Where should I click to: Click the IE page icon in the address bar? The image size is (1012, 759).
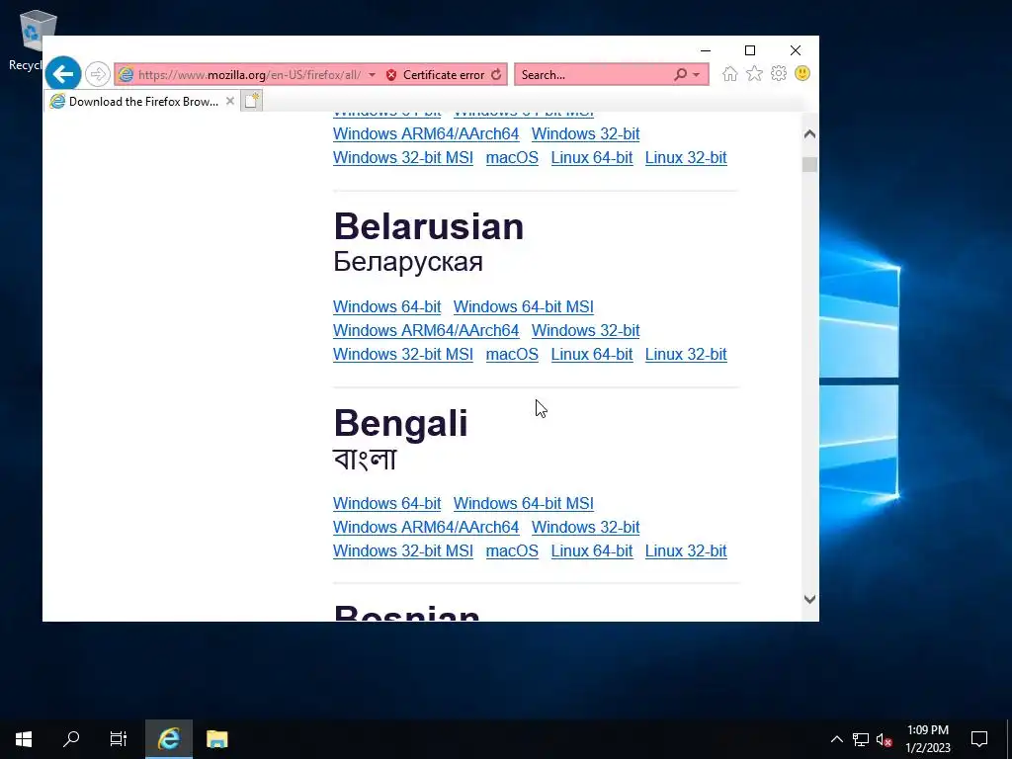tap(126, 75)
